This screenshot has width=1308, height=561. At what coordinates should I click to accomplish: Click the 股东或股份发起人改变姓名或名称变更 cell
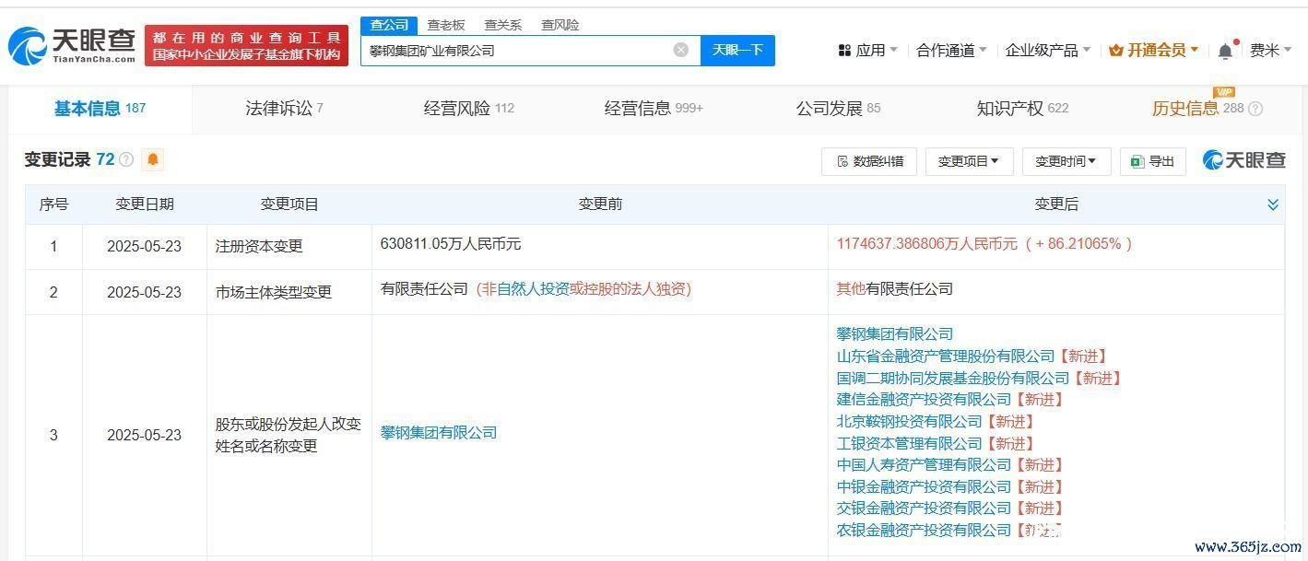point(289,435)
